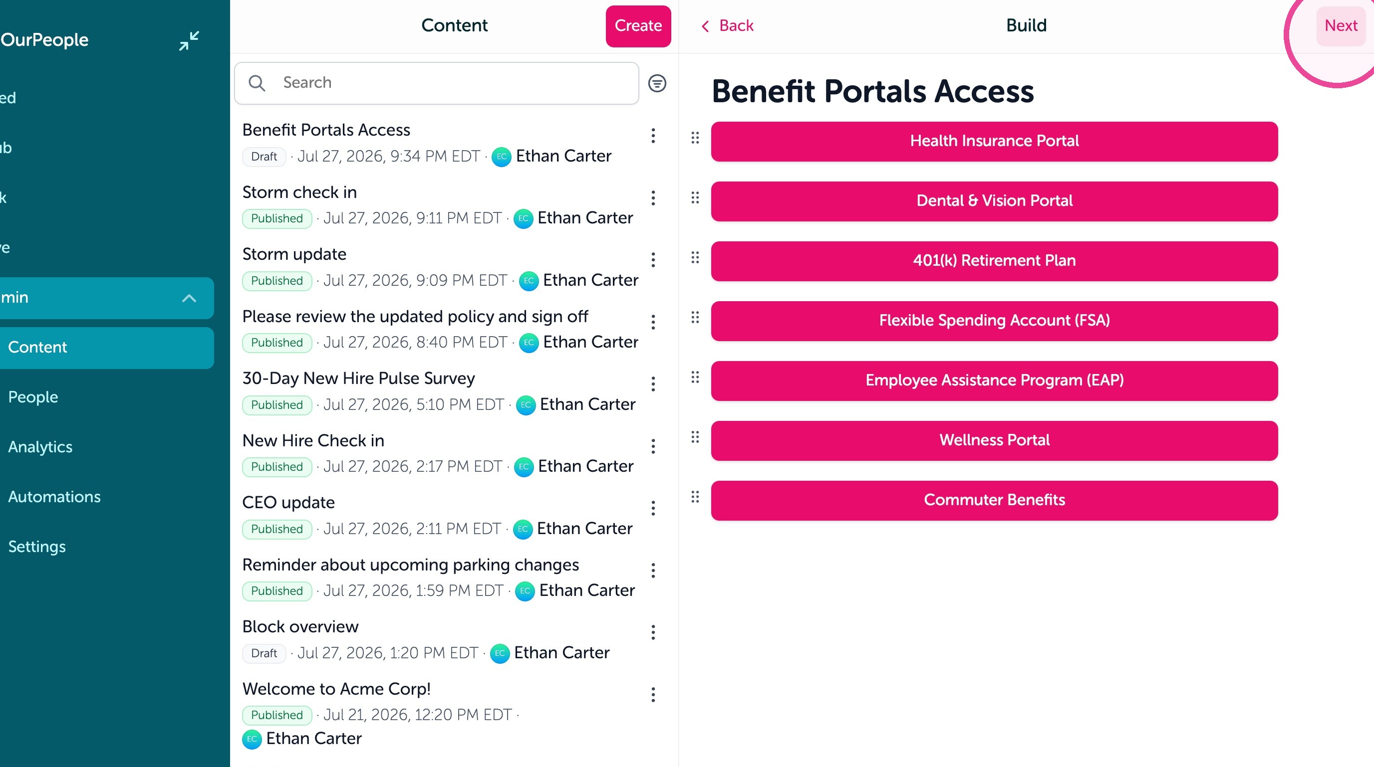The height and width of the screenshot is (767, 1374).
Task: Go to People in the sidebar
Action: (x=33, y=397)
